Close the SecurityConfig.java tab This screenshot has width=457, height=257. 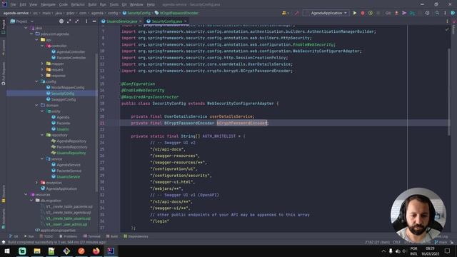point(186,21)
